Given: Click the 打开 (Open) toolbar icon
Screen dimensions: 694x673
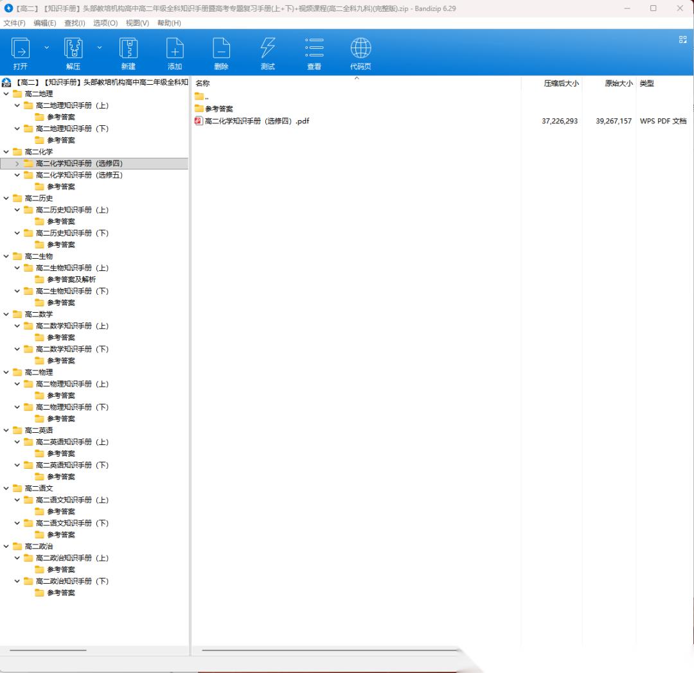Looking at the screenshot, I should point(21,49).
